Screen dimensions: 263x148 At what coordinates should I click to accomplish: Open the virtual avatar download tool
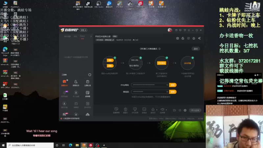[64, 105]
